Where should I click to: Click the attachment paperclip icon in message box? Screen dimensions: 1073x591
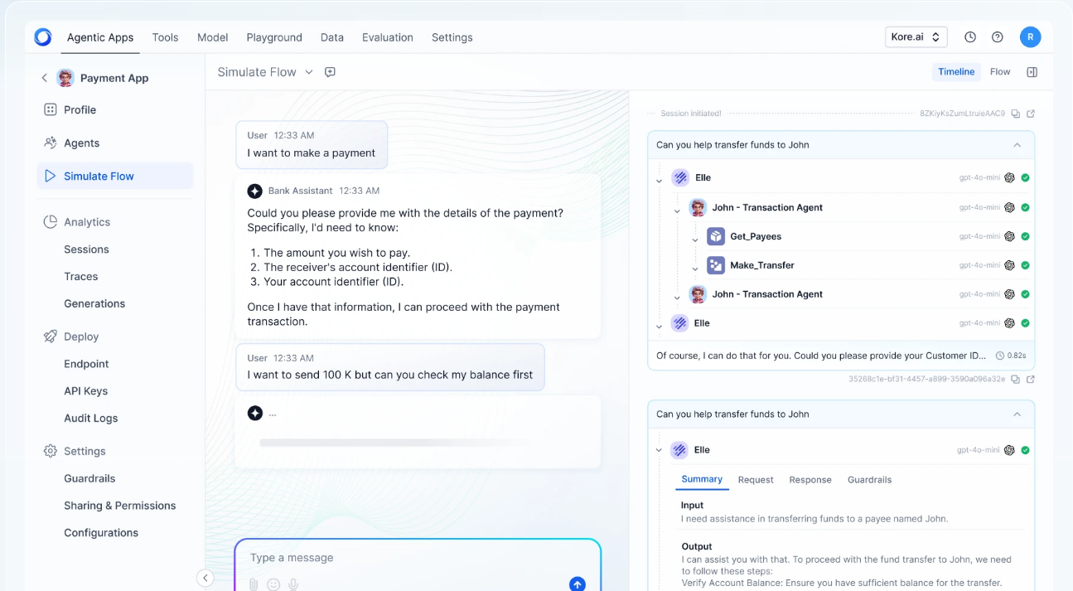253,584
